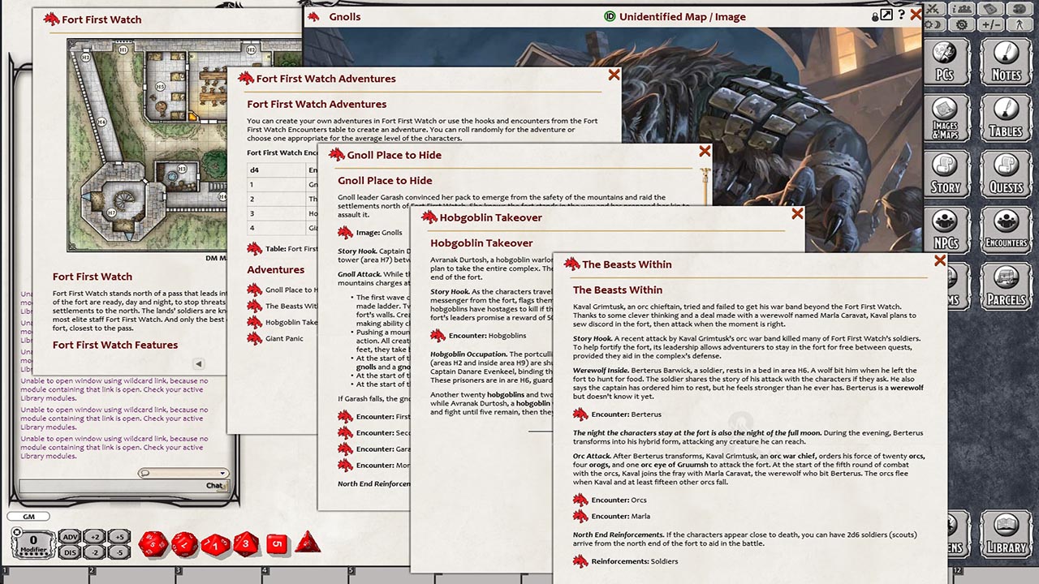The image size is (1039, 584).
Task: Open the Images & Maps panel
Action: pyautogui.click(x=947, y=118)
